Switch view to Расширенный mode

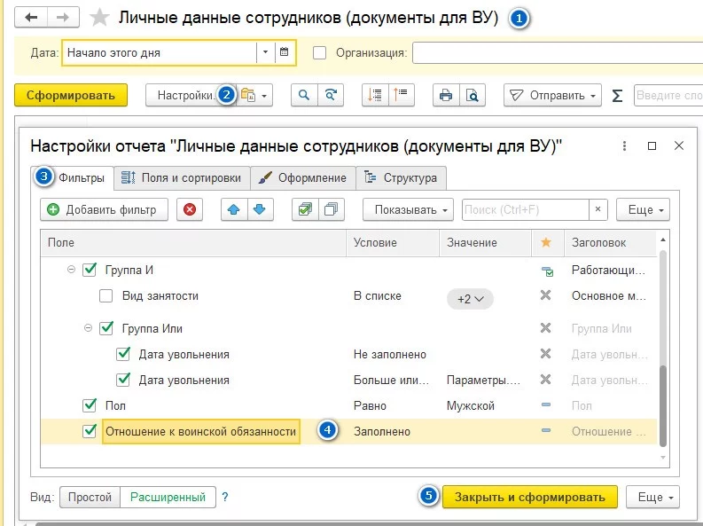pyautogui.click(x=168, y=497)
